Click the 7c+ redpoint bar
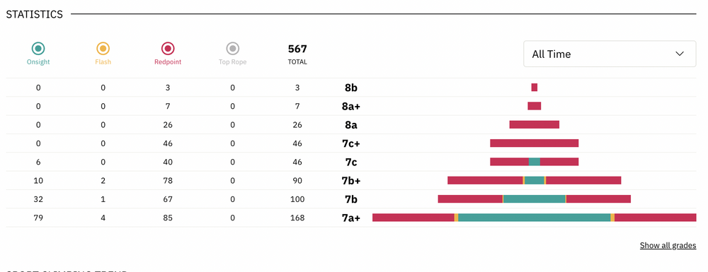Screen dimensions: 708x272 [534, 143]
